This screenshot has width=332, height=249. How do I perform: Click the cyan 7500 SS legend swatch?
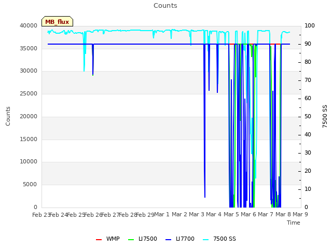click(205, 240)
